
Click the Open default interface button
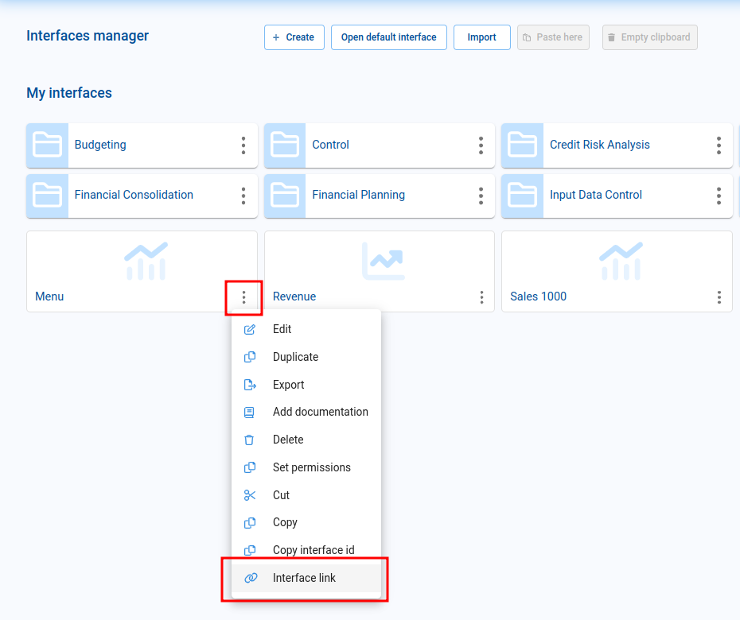click(x=388, y=37)
